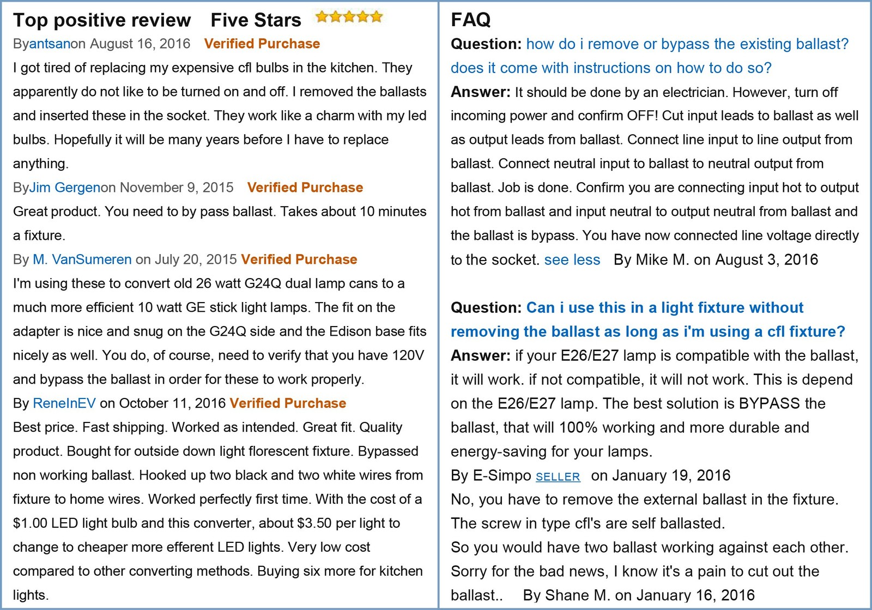Click Verified Purchase beside M. VanSumeren

tap(299, 259)
